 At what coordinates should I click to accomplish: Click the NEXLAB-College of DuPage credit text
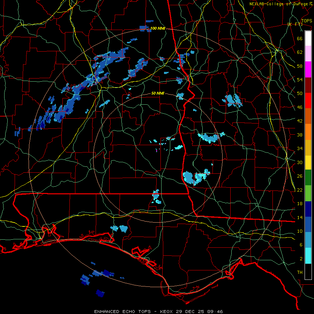point(278,4)
